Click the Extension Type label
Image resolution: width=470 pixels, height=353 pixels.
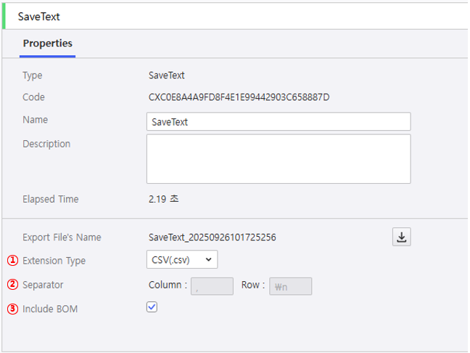click(54, 261)
